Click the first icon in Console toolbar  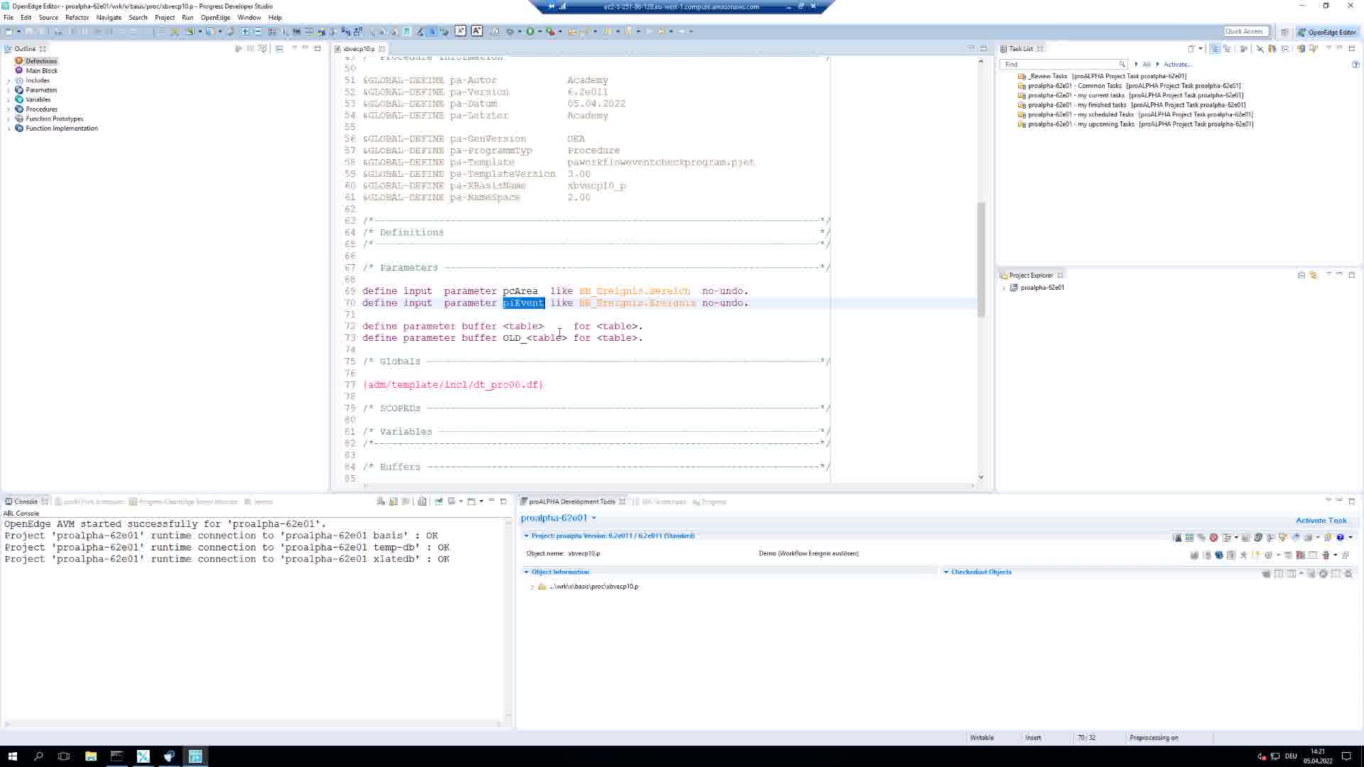381,501
